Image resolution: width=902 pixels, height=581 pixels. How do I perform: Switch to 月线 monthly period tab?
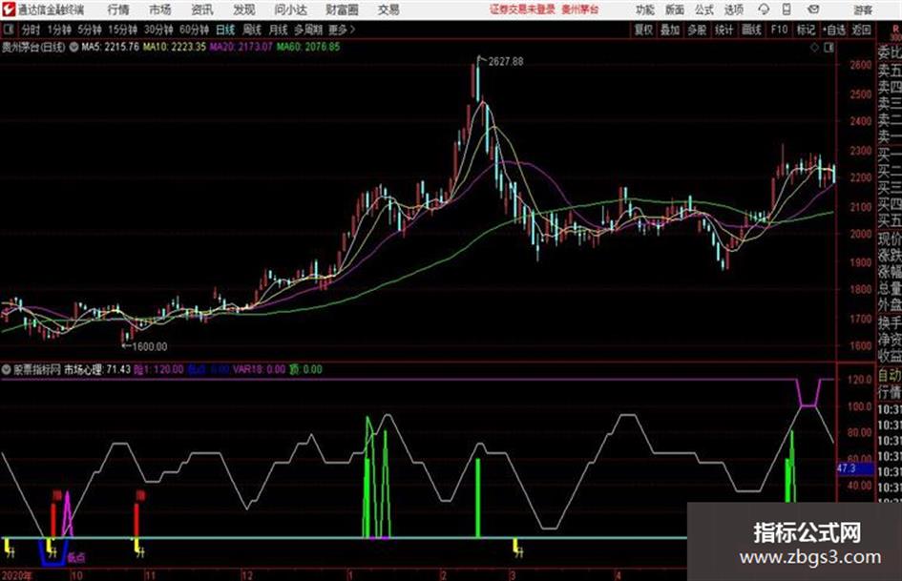point(278,30)
